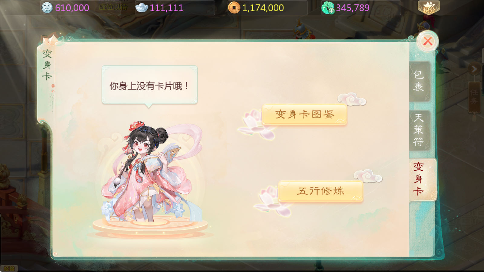The height and width of the screenshot is (272, 484).
Task: Switch to the 包裹 tab
Action: [x=419, y=81]
